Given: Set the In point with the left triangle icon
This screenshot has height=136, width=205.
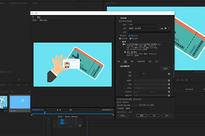Looking at the screenshot, I should (x=57, y=110).
